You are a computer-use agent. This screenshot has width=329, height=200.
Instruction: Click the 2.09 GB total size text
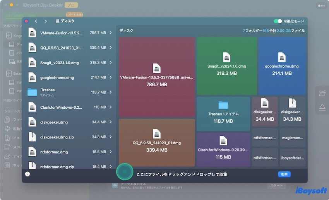(284, 31)
